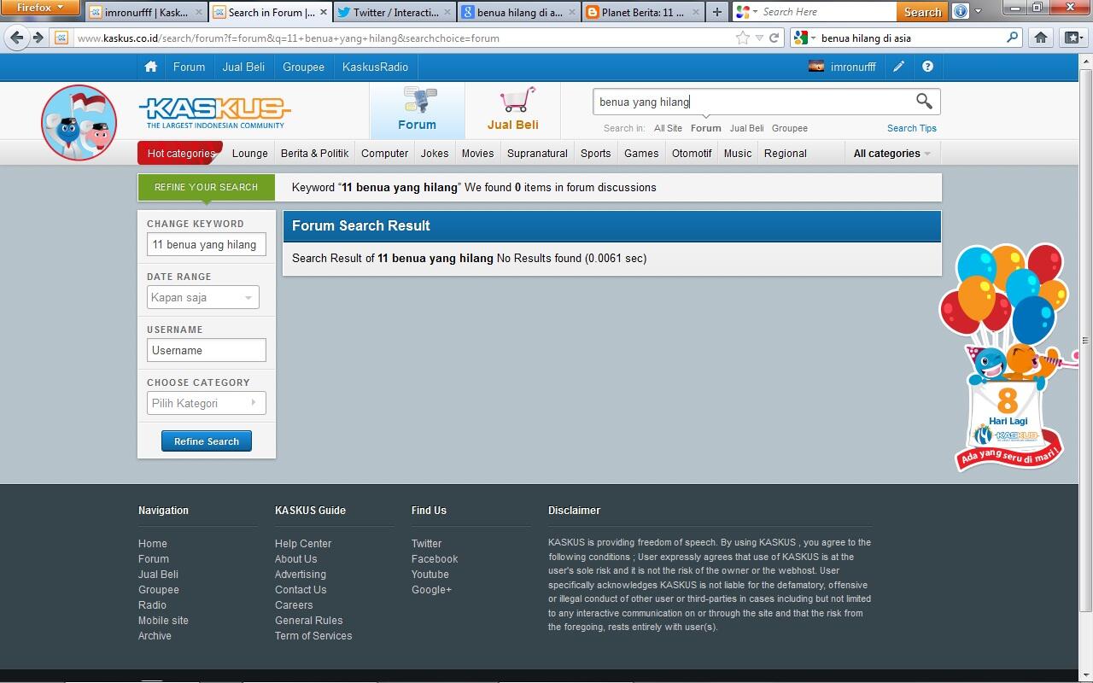1093x683 pixels.
Task: Click the Refine Search button
Action: (x=207, y=441)
